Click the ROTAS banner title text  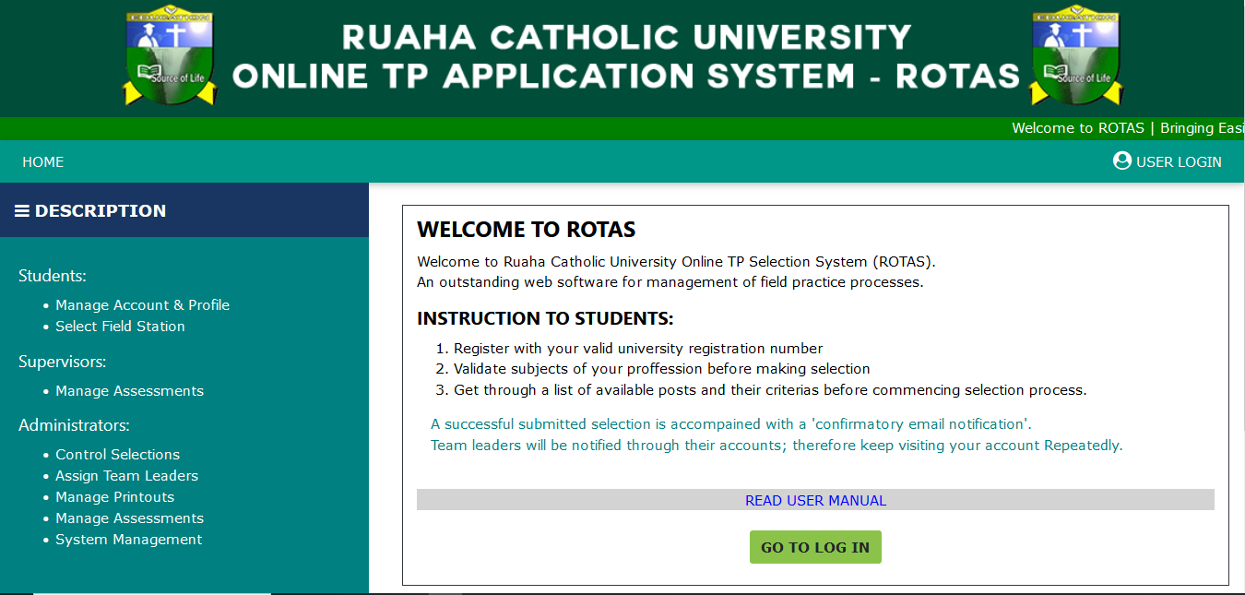point(625,57)
